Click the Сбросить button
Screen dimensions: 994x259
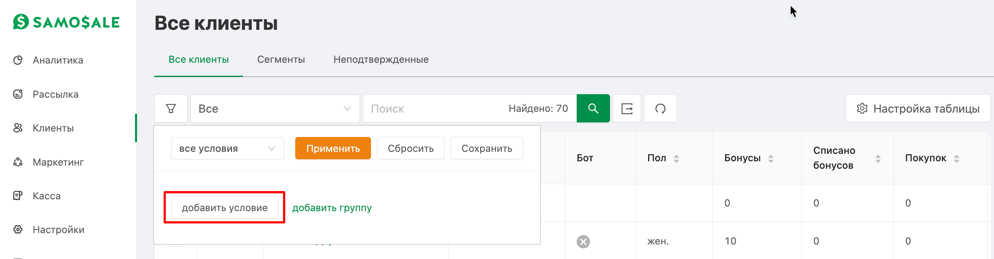point(411,148)
